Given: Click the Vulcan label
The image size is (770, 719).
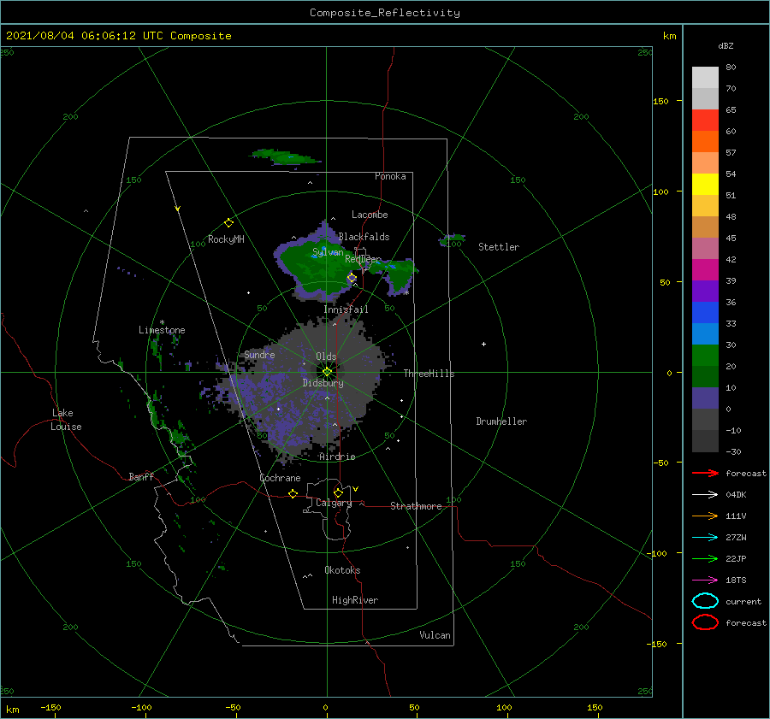Looking at the screenshot, I should [x=435, y=635].
